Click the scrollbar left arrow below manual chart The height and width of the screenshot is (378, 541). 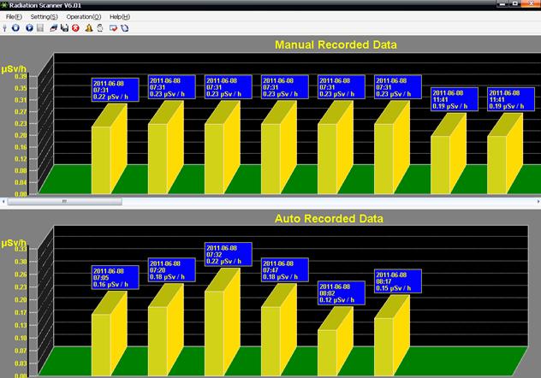point(4,201)
